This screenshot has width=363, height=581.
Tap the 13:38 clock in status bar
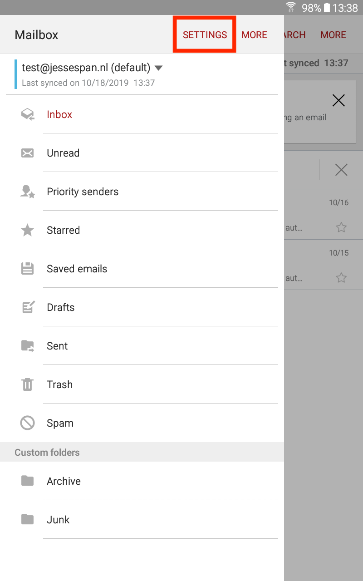click(345, 8)
